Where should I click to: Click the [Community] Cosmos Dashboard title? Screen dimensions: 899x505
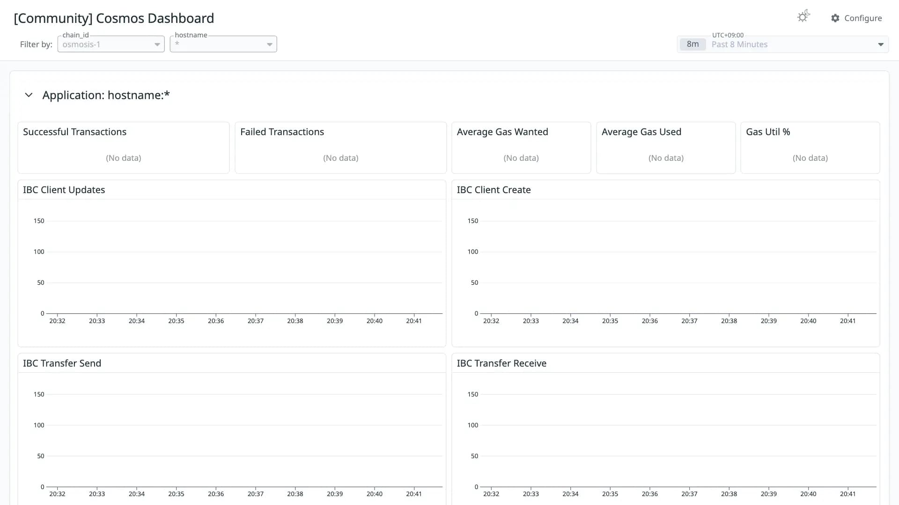tap(114, 18)
